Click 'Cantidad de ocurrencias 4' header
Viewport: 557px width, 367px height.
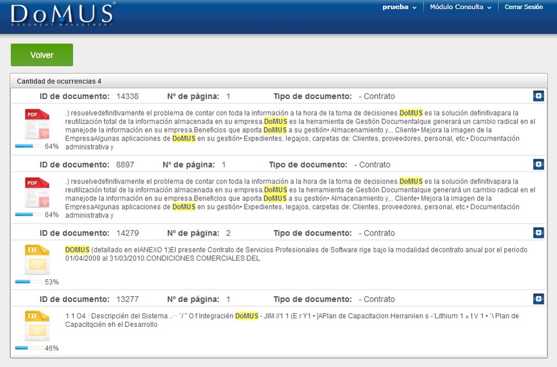pos(59,81)
